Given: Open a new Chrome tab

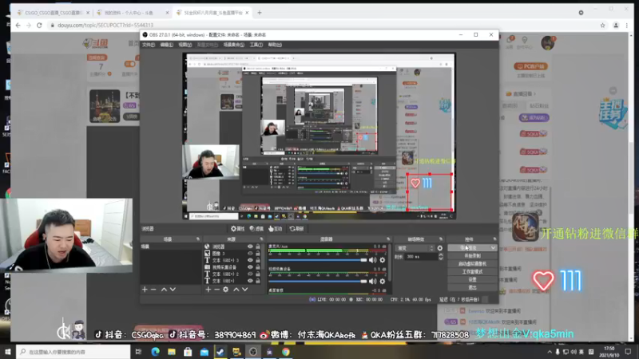Looking at the screenshot, I should point(259,13).
